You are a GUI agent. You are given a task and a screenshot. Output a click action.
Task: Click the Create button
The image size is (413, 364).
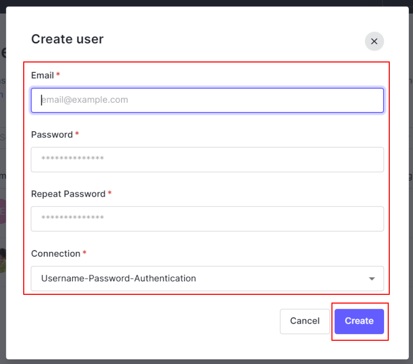[x=359, y=321]
